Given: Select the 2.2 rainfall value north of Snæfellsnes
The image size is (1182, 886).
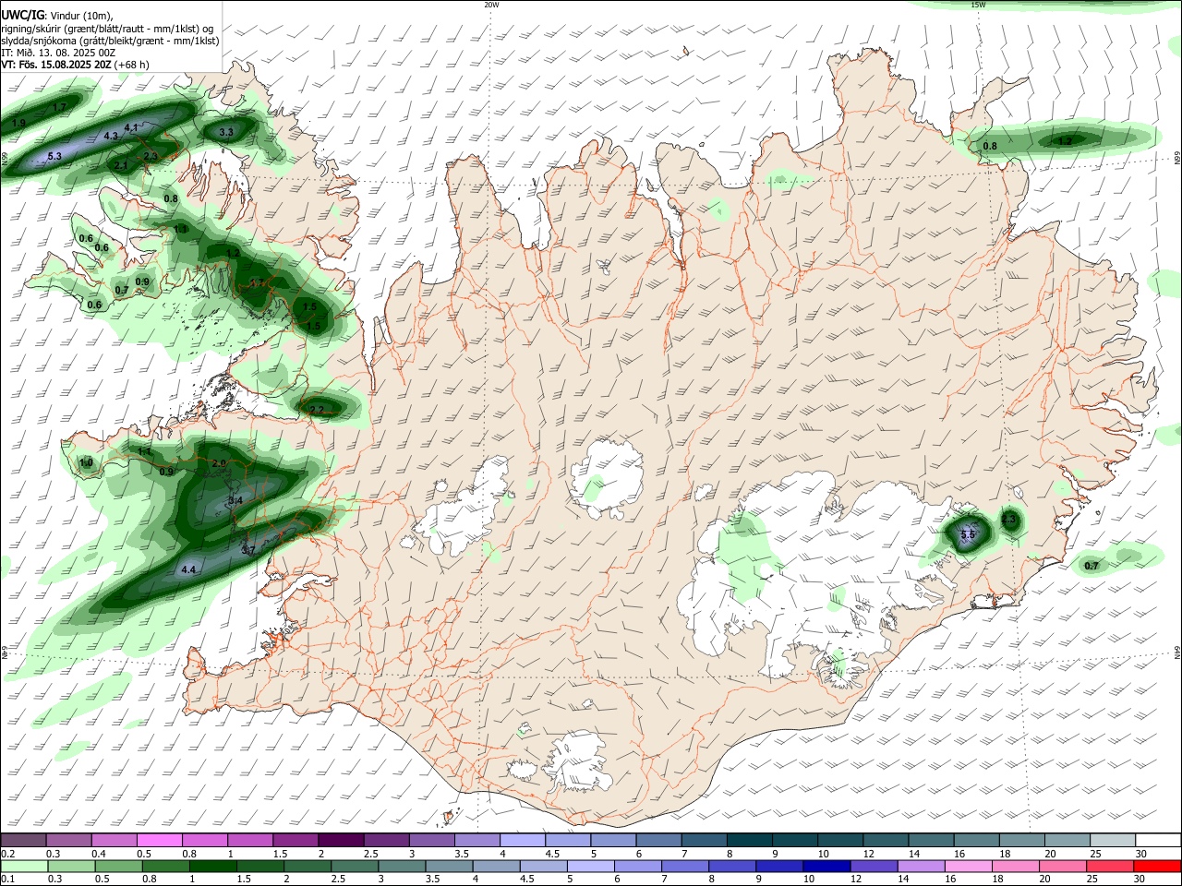Looking at the screenshot, I should pos(317,410).
